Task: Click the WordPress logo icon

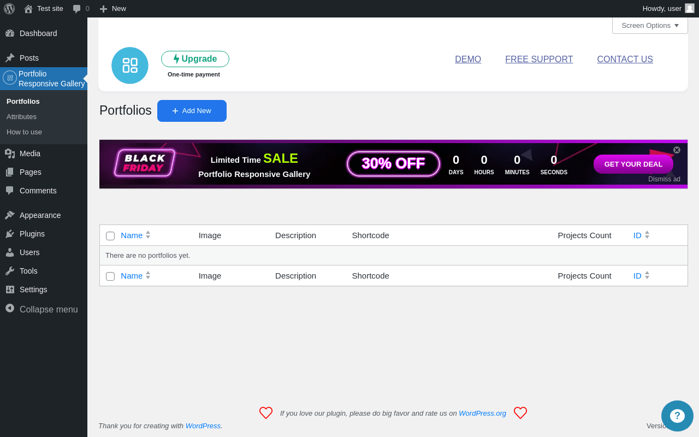Action: click(x=9, y=9)
